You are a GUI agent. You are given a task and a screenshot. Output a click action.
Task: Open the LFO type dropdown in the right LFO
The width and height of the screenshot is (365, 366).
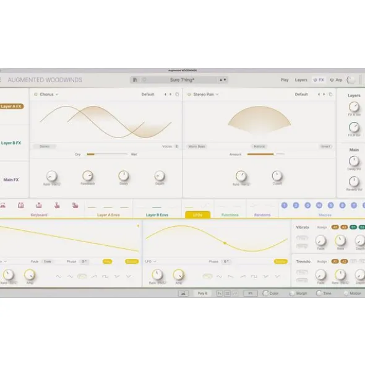[x=151, y=261]
